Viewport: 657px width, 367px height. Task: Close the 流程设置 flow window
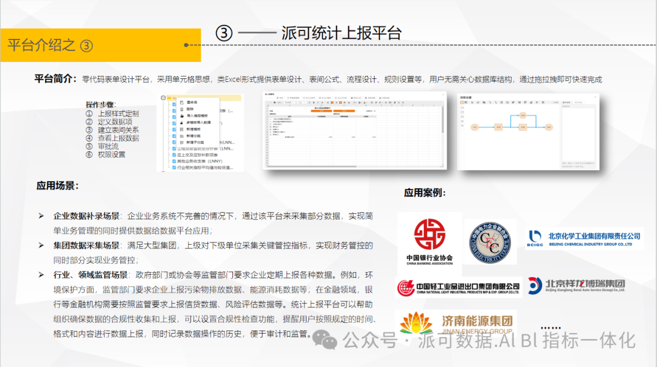tap(594, 97)
